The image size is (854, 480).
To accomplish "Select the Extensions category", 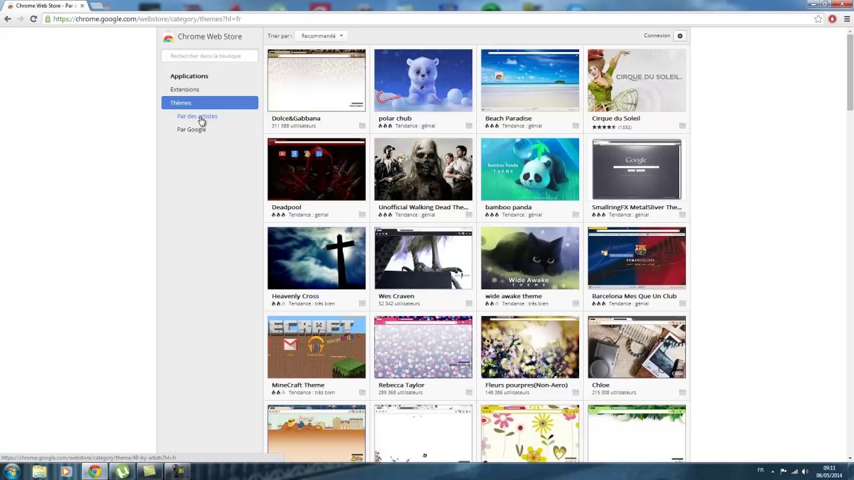I will pyautogui.click(x=185, y=89).
